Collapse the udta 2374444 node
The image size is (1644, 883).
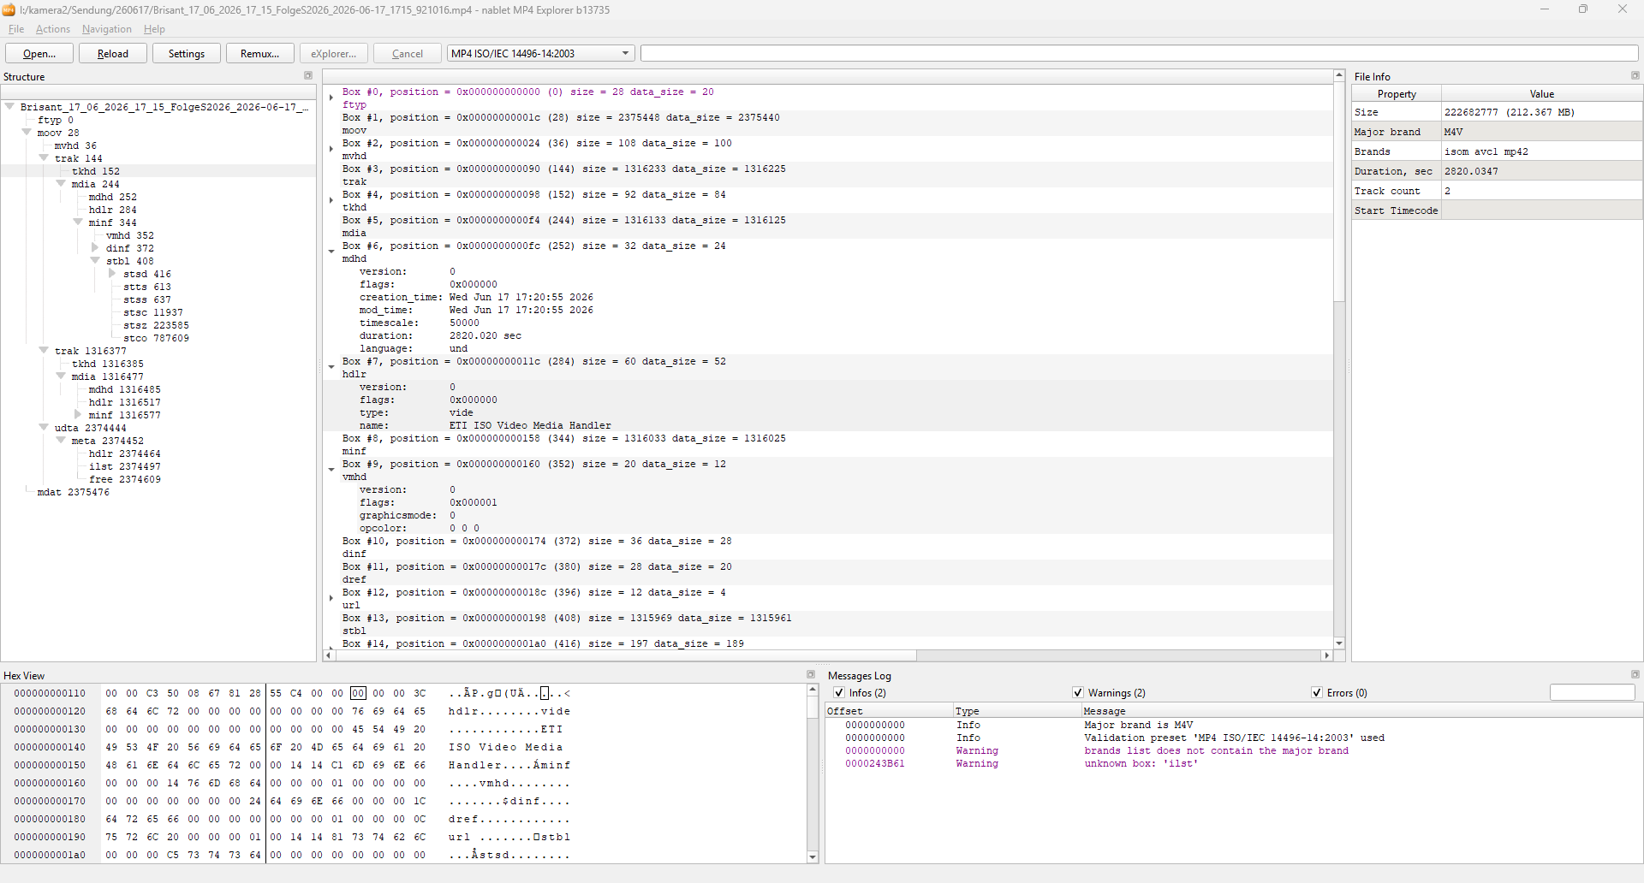click(x=44, y=428)
